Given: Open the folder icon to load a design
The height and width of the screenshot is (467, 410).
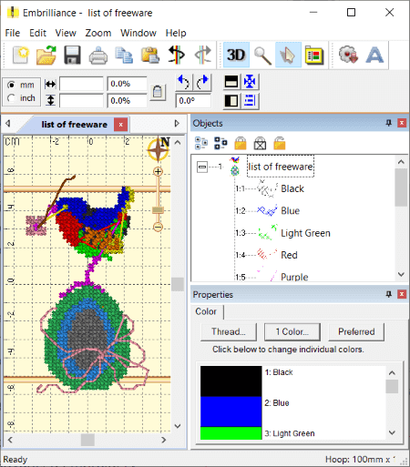Looking at the screenshot, I should click(x=46, y=55).
